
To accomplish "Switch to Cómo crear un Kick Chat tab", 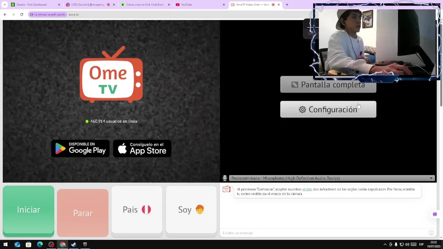I will (144, 4).
